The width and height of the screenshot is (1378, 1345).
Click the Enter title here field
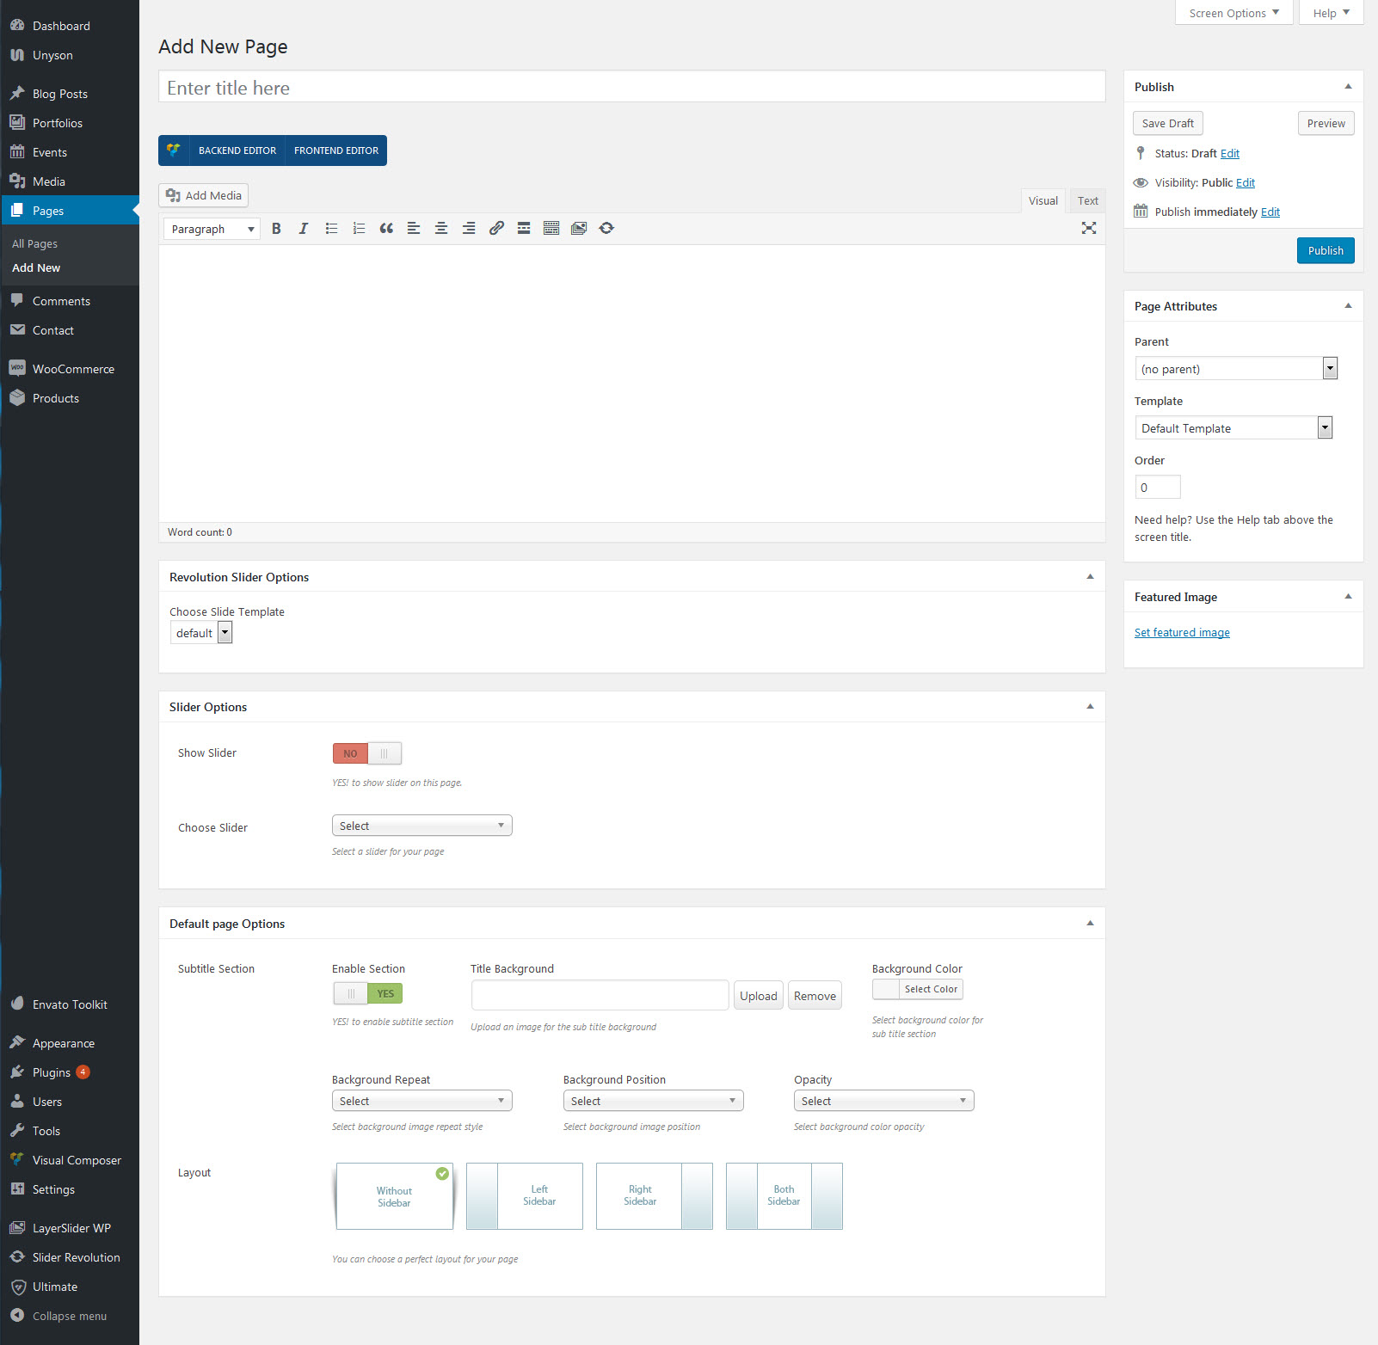click(631, 88)
